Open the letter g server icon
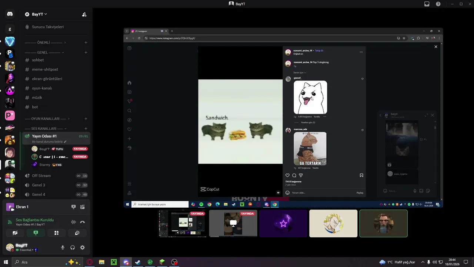The width and height of the screenshot is (474, 267). 10,29
